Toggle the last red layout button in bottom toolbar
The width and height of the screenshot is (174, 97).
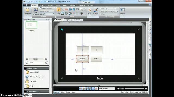coord(96,89)
